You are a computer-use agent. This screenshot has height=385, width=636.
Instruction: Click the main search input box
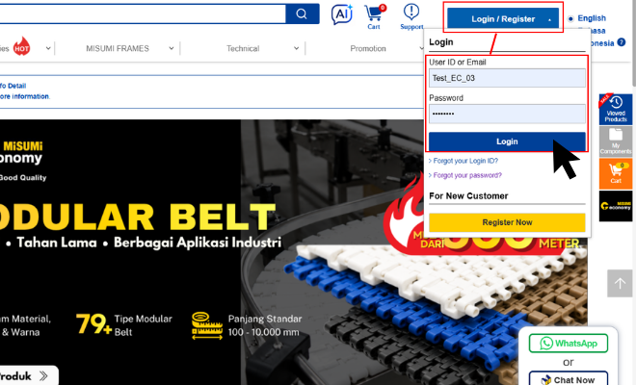click(142, 13)
